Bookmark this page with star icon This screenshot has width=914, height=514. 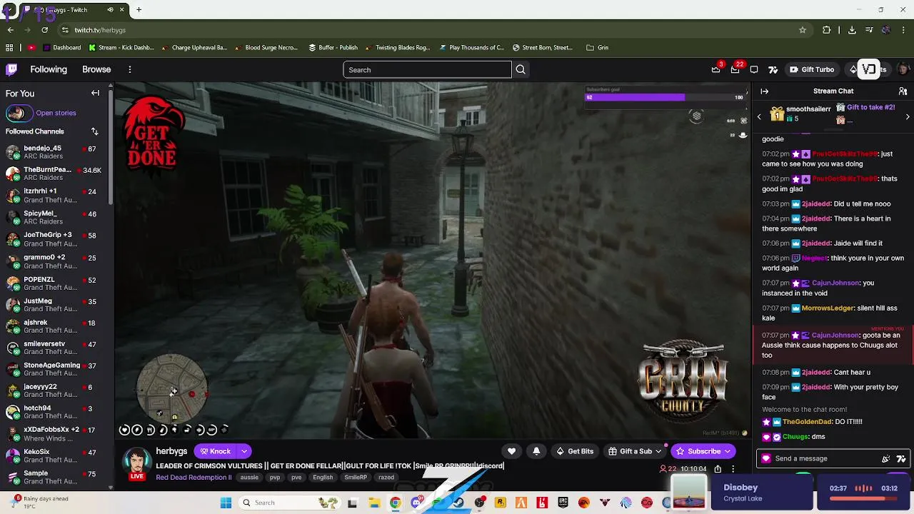[803, 30]
